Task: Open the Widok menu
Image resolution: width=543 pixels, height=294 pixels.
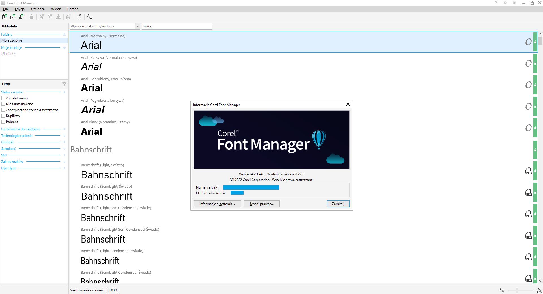Action: tap(56, 9)
